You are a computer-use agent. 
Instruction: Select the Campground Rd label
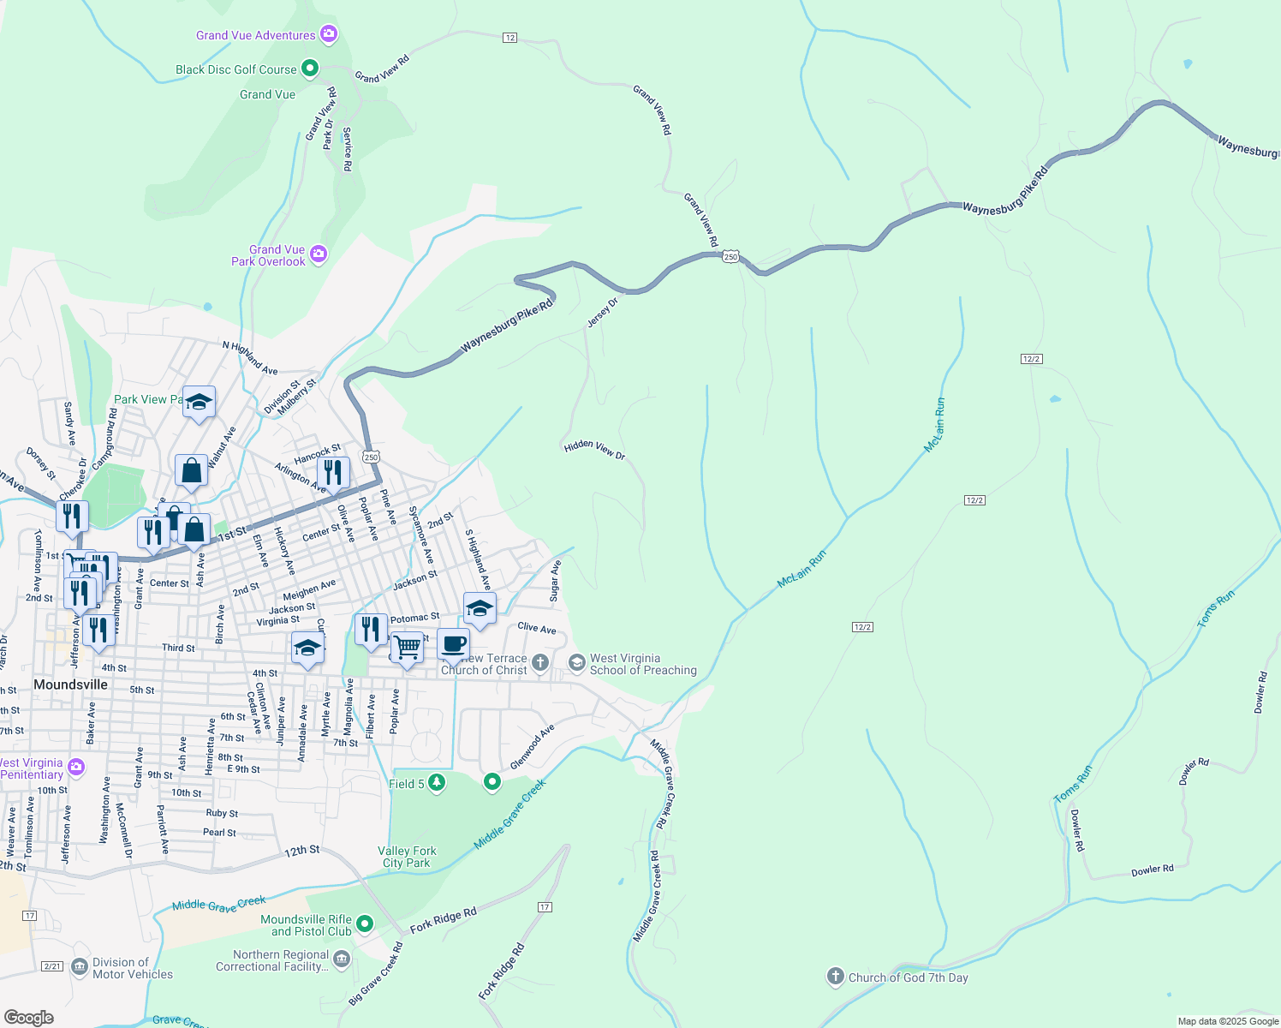pyautogui.click(x=104, y=439)
